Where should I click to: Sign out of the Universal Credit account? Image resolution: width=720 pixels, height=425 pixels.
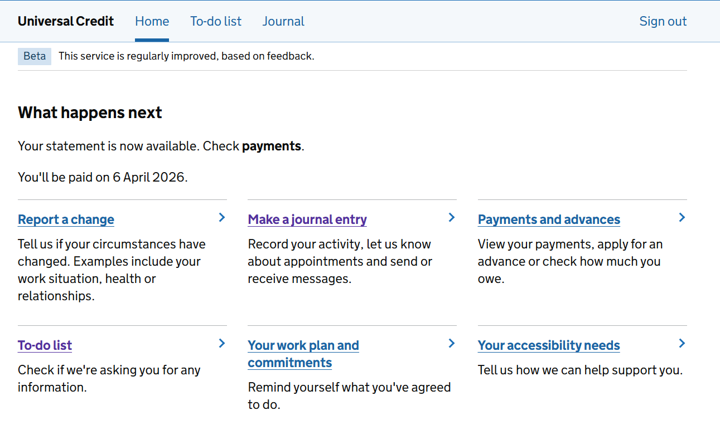pyautogui.click(x=663, y=22)
